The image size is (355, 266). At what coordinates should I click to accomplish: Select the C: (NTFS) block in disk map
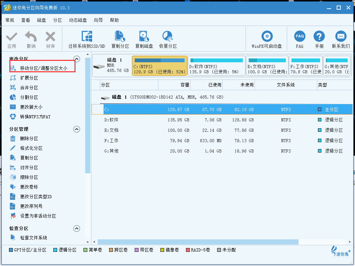[x=160, y=66]
